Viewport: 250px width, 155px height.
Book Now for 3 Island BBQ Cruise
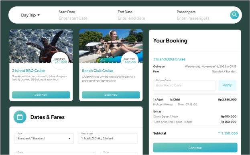coord(41,95)
